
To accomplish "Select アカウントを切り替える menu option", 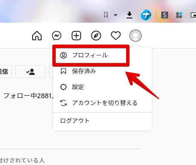I will coord(103,103).
